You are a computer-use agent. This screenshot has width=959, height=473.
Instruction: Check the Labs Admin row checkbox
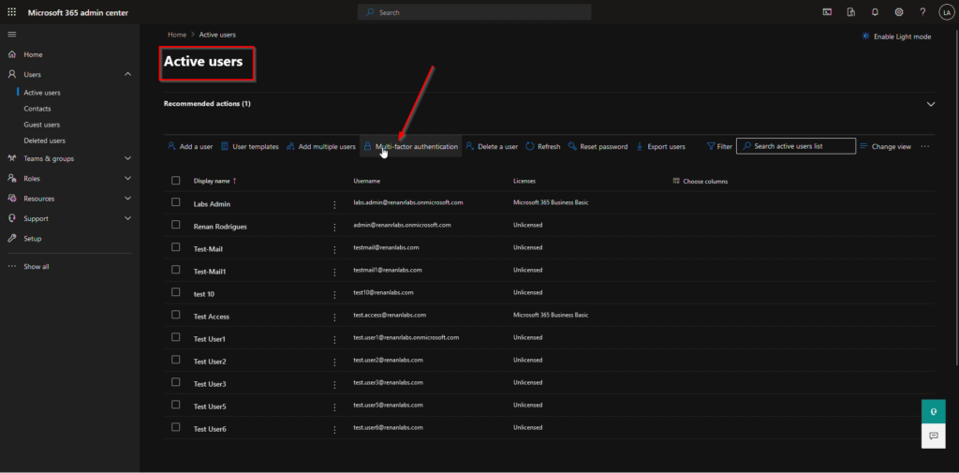pos(176,202)
